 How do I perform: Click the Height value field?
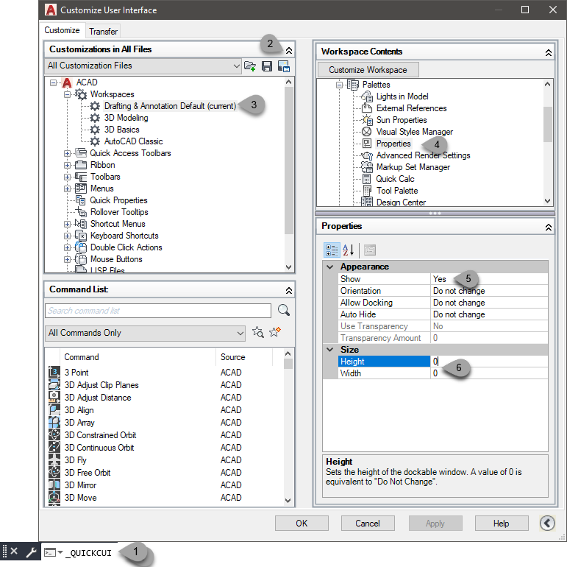click(489, 362)
